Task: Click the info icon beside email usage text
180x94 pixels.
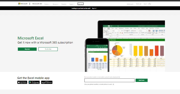Action: coord(113,84)
